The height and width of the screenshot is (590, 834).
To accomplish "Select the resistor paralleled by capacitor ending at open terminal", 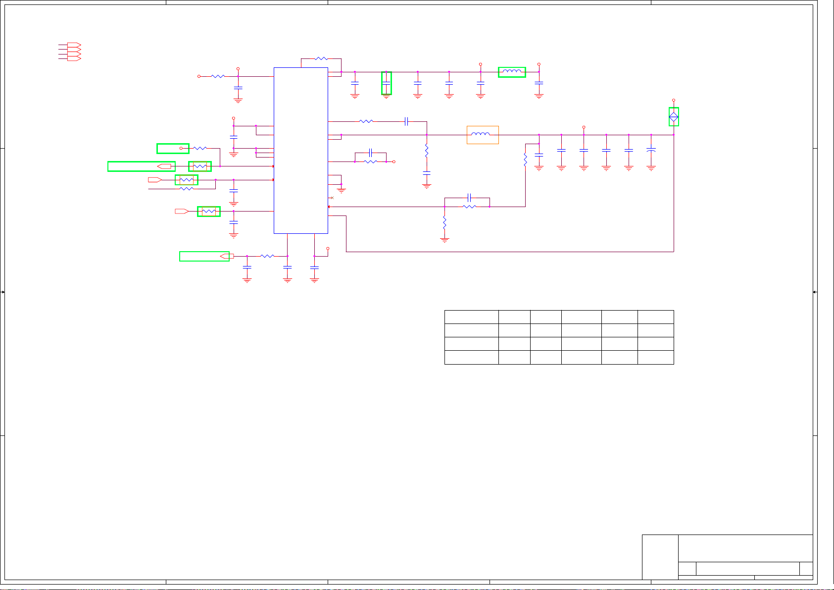I will [x=371, y=162].
